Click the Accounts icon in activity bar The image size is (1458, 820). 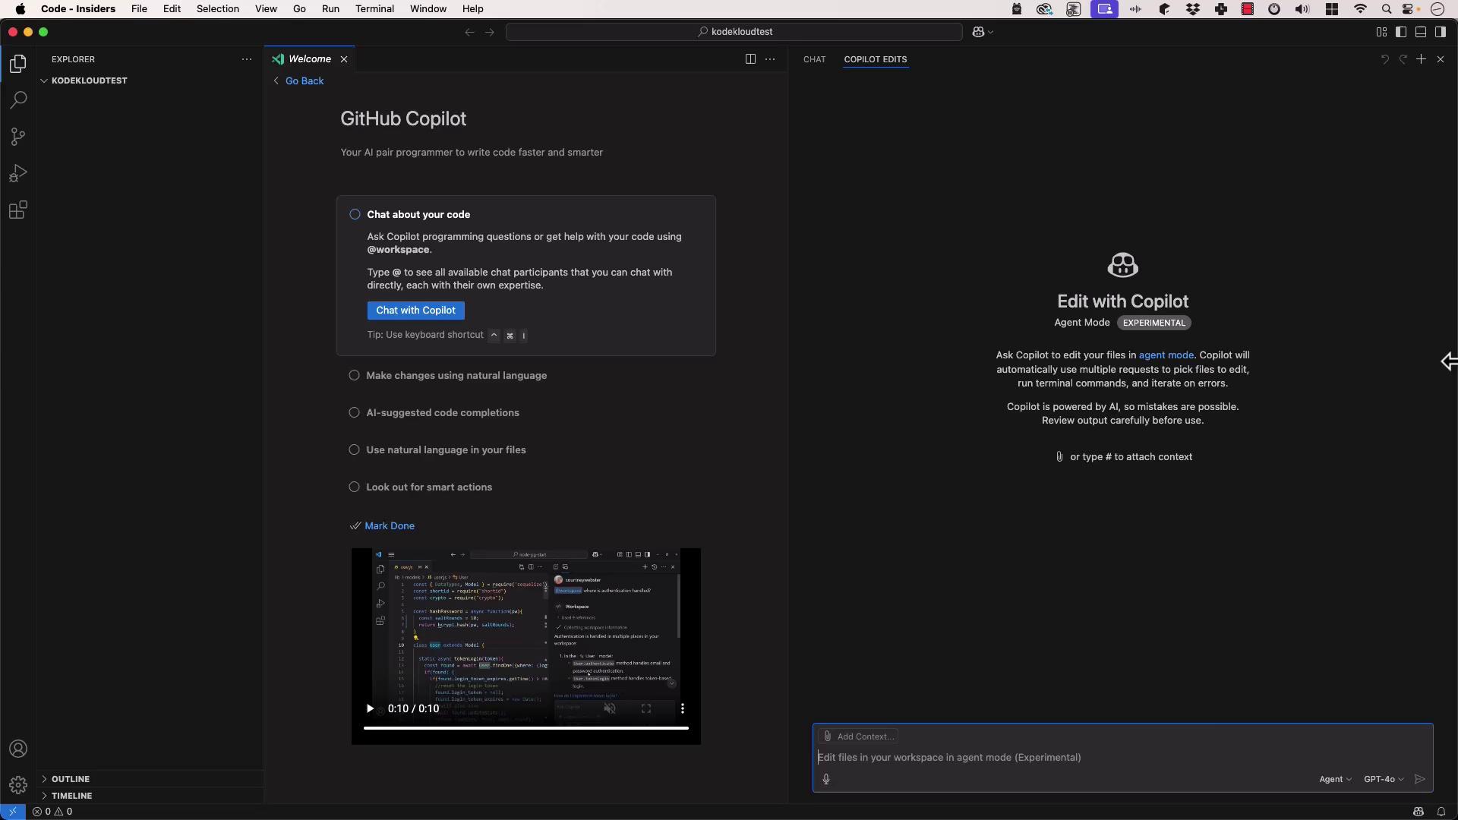click(18, 749)
